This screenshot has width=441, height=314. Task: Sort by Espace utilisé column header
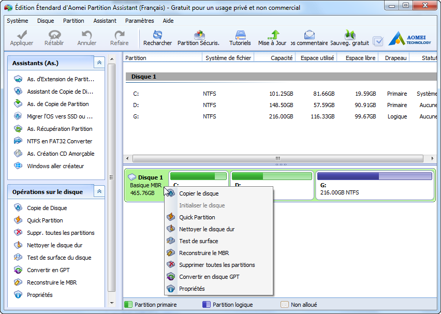[316, 58]
